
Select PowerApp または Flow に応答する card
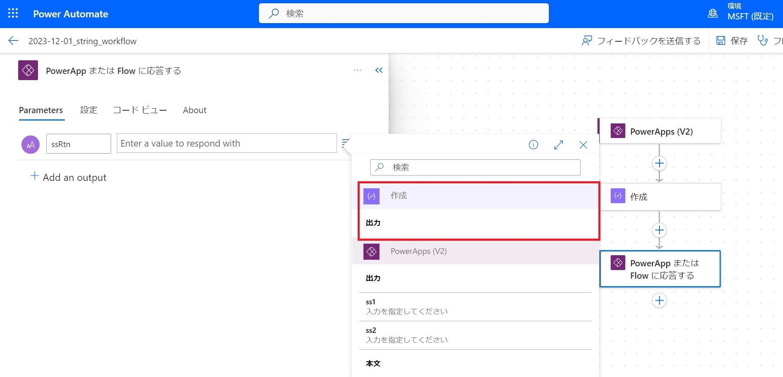click(660, 269)
